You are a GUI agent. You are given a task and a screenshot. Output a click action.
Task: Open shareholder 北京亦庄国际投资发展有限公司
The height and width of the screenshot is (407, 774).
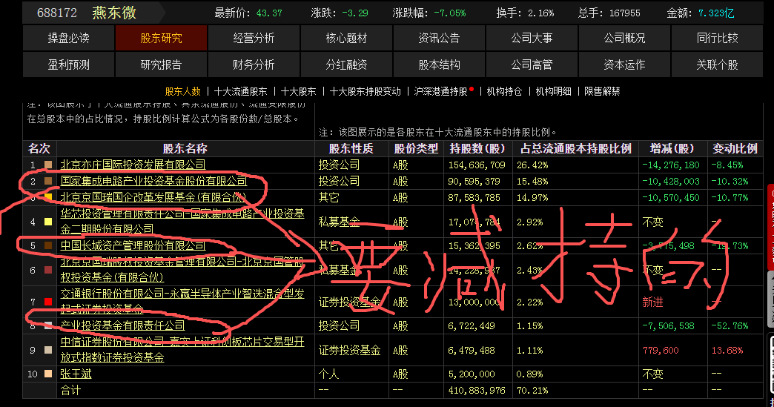(133, 165)
